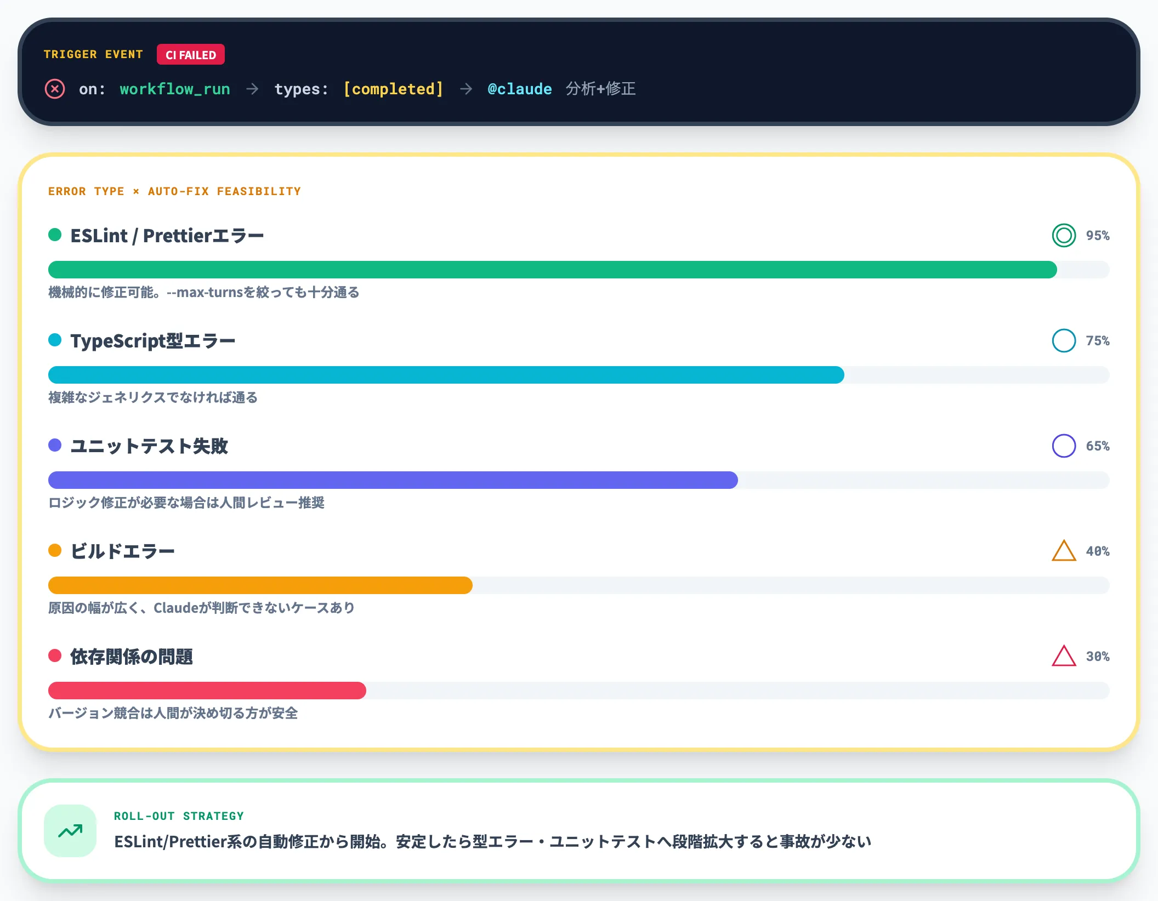
Task: Click the ESLint / Prettierエラー heading
Action: [x=167, y=236]
